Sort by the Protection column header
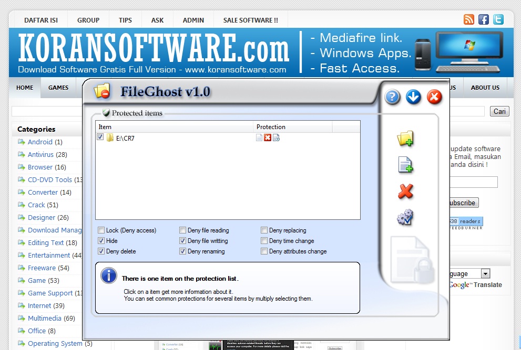The height and width of the screenshot is (350, 521). [x=293, y=127]
